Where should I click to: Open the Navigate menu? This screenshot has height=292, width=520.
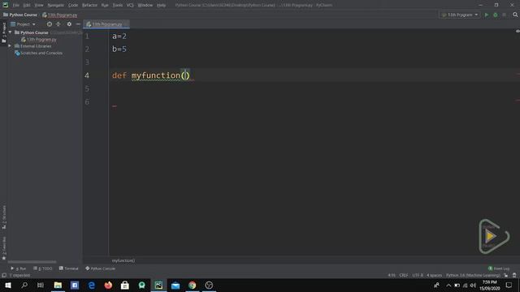click(56, 5)
